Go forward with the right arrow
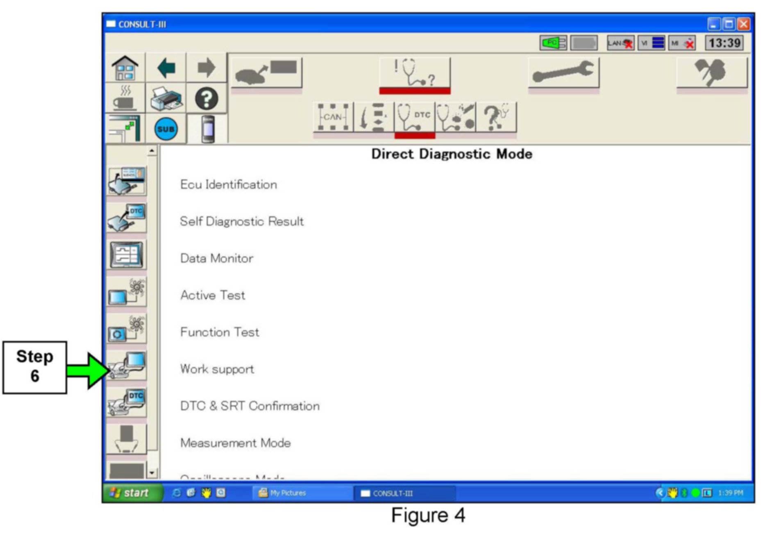This screenshot has height=534, width=765. point(206,68)
